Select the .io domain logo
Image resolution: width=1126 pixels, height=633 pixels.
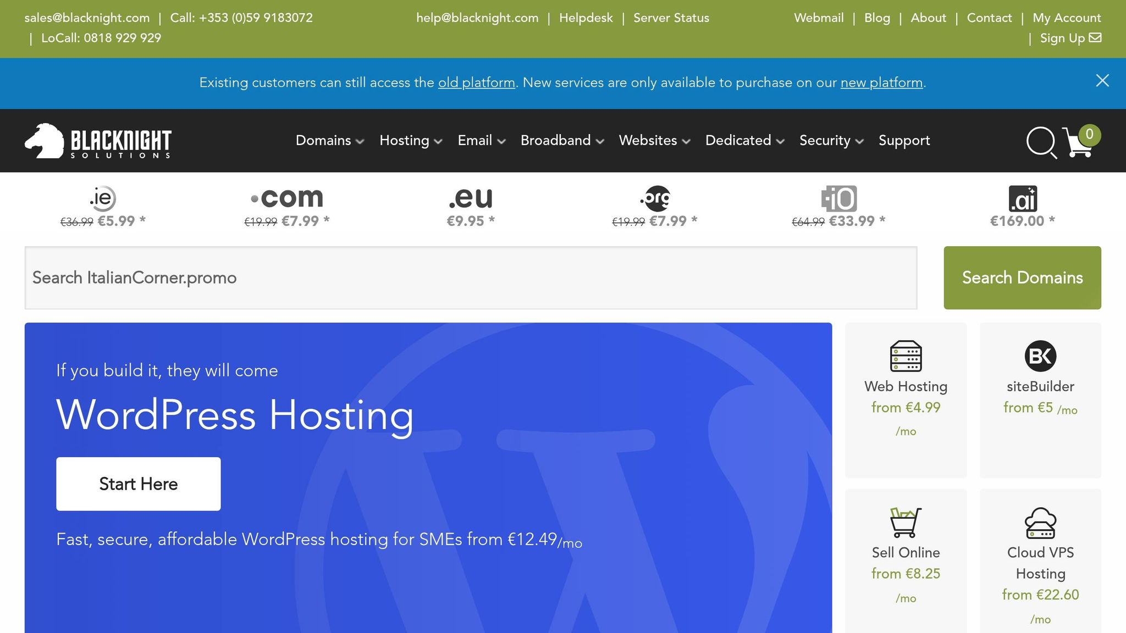point(839,199)
